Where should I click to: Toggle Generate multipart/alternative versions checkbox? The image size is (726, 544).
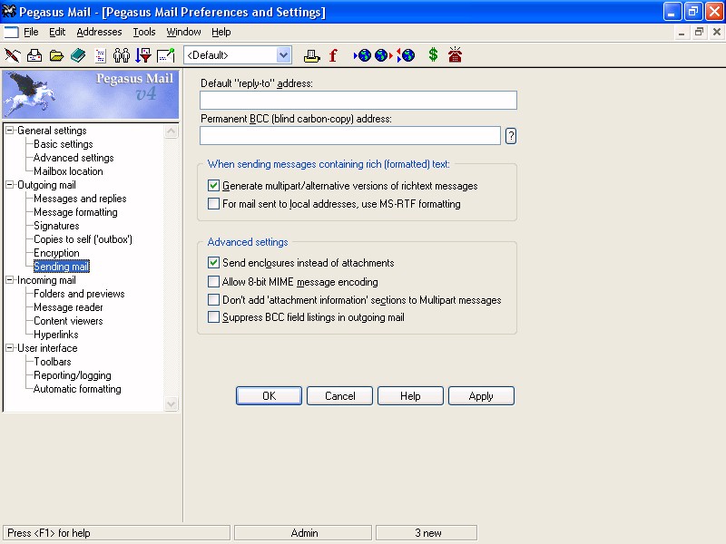coord(213,186)
